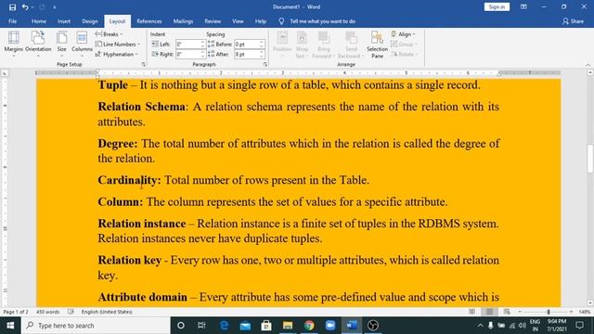This screenshot has height=334, width=594.
Task: Switch to Web Layout view
Action: [507, 312]
